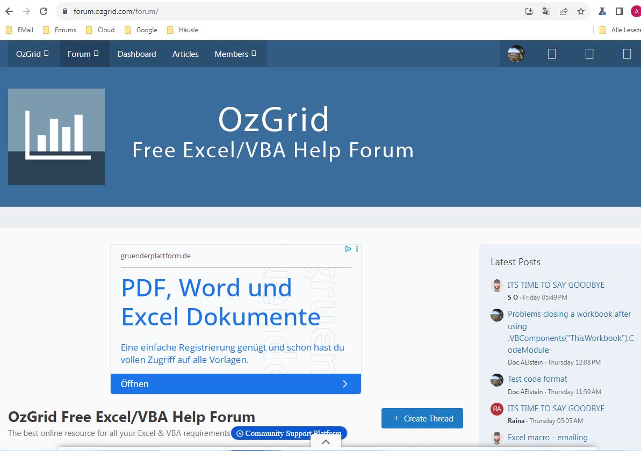Click the AdChoices triangle icon
This screenshot has width=641, height=451.
pyautogui.click(x=348, y=249)
